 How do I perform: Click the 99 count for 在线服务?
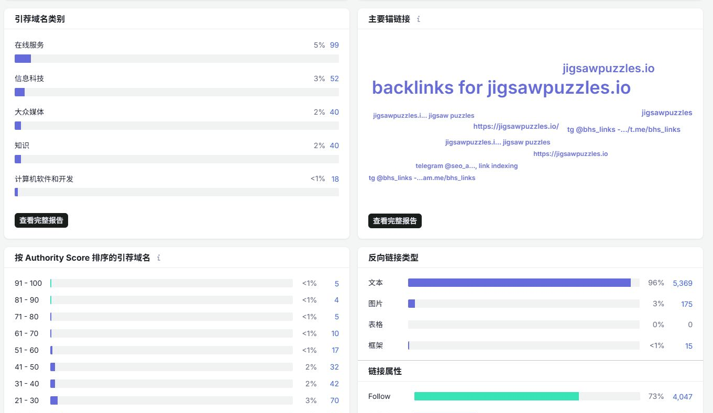[x=334, y=45]
